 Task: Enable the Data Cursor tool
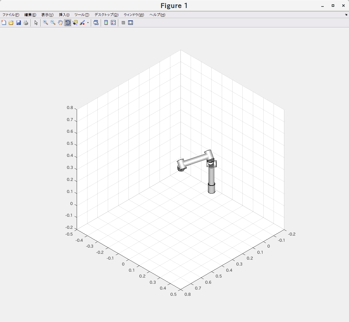point(75,23)
